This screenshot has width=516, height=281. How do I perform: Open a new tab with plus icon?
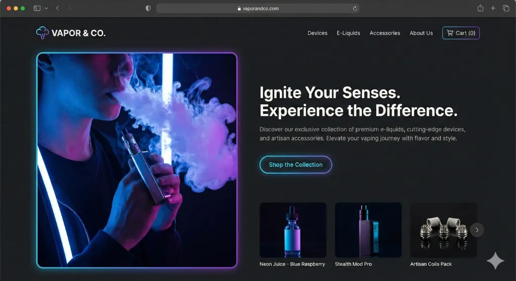point(493,9)
